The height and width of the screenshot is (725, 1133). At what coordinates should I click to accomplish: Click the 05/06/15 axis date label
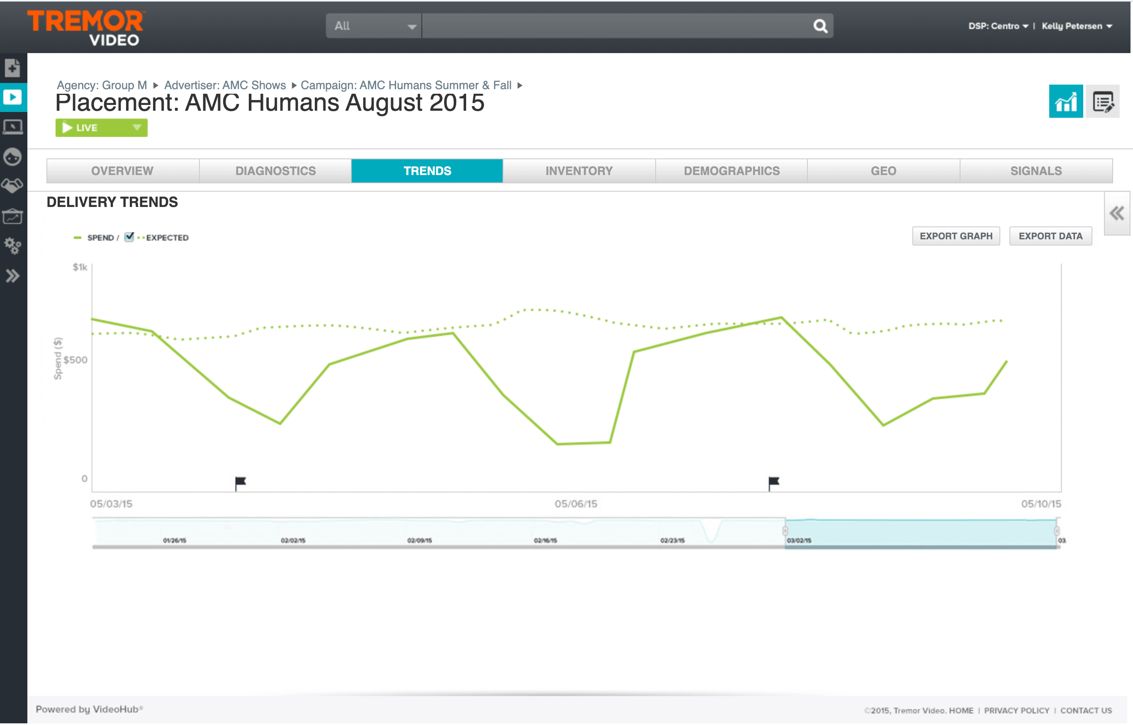point(575,504)
